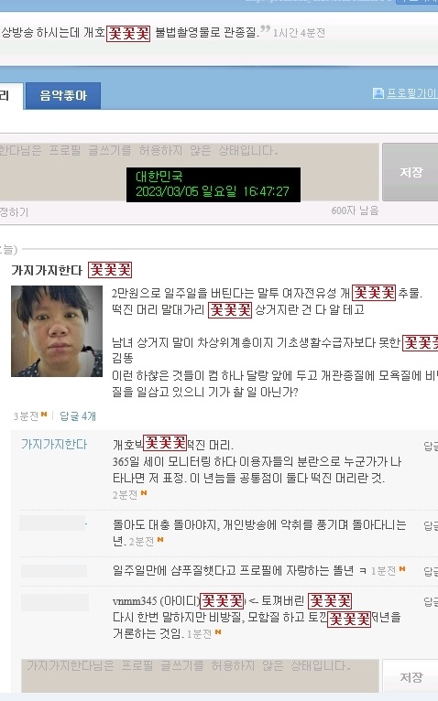
Task: Collapse the 답글 4개 replies thread
Action: [x=78, y=416]
